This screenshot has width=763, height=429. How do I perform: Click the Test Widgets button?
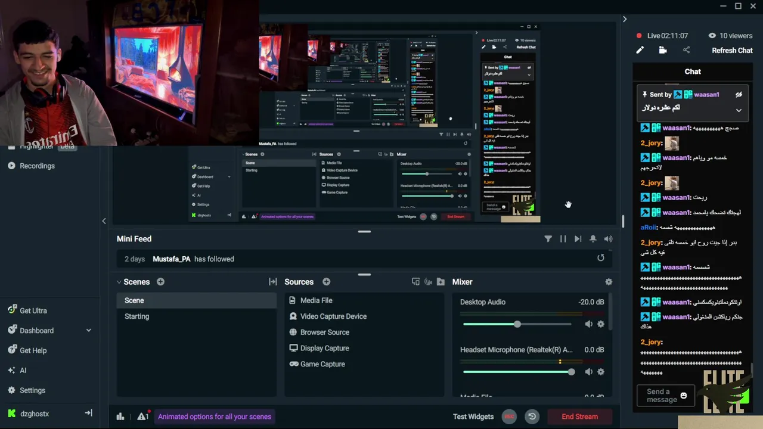[473, 416]
